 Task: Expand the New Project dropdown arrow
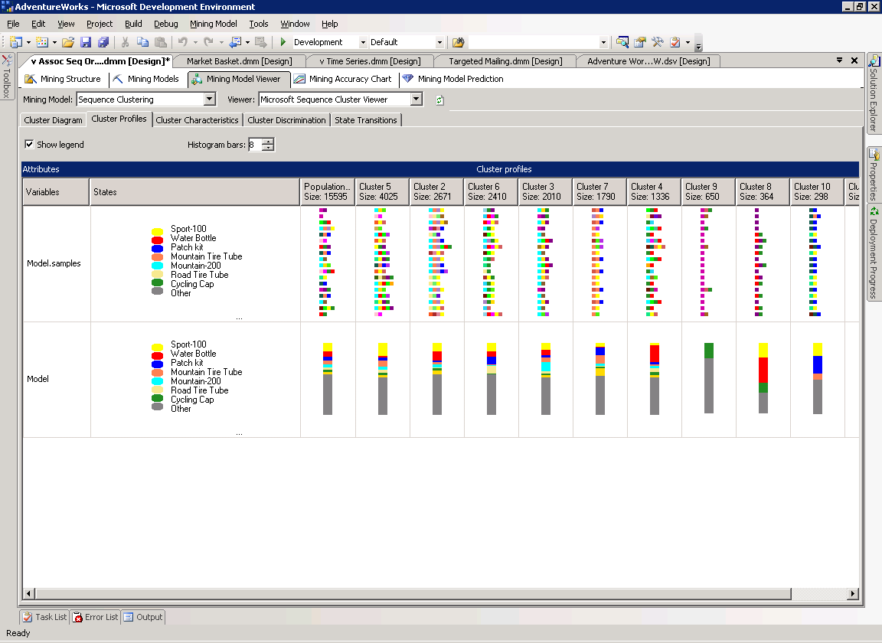click(x=28, y=42)
